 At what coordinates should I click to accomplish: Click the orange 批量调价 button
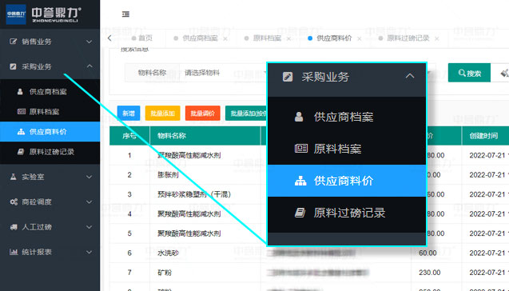click(203, 113)
